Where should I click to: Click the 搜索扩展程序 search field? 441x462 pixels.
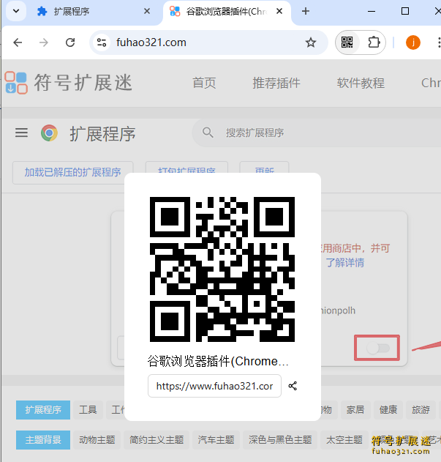[317, 133]
